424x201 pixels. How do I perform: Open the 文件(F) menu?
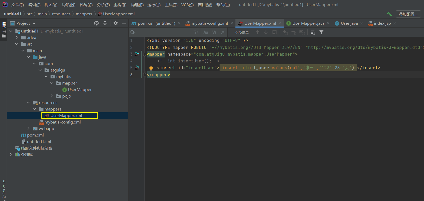[17, 5]
